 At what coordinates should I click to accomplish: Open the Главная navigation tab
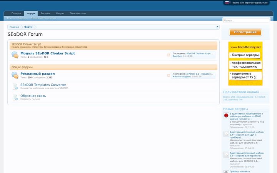[16, 13]
